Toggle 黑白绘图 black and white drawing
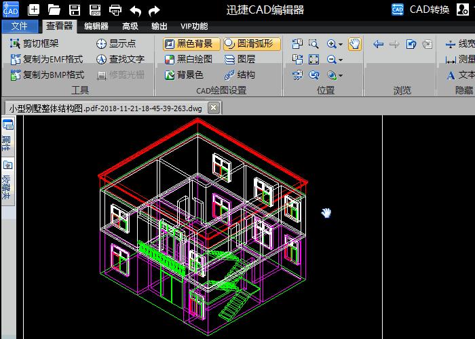 coord(189,59)
